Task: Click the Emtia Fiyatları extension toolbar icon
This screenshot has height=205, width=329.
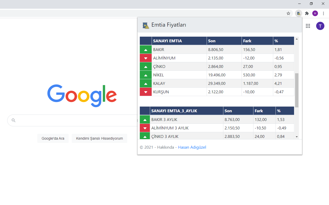Action: click(298, 13)
